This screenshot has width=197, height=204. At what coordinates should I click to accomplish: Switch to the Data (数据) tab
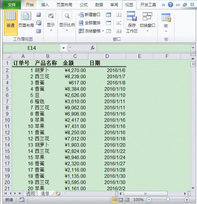99,5
